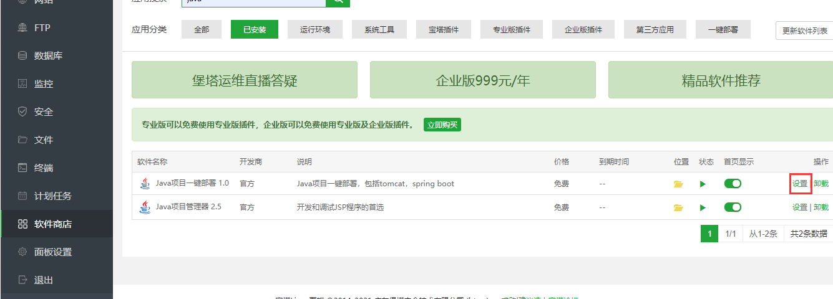Click the 从1-2条 pagination text
The height and width of the screenshot is (299, 833).
tap(763, 234)
